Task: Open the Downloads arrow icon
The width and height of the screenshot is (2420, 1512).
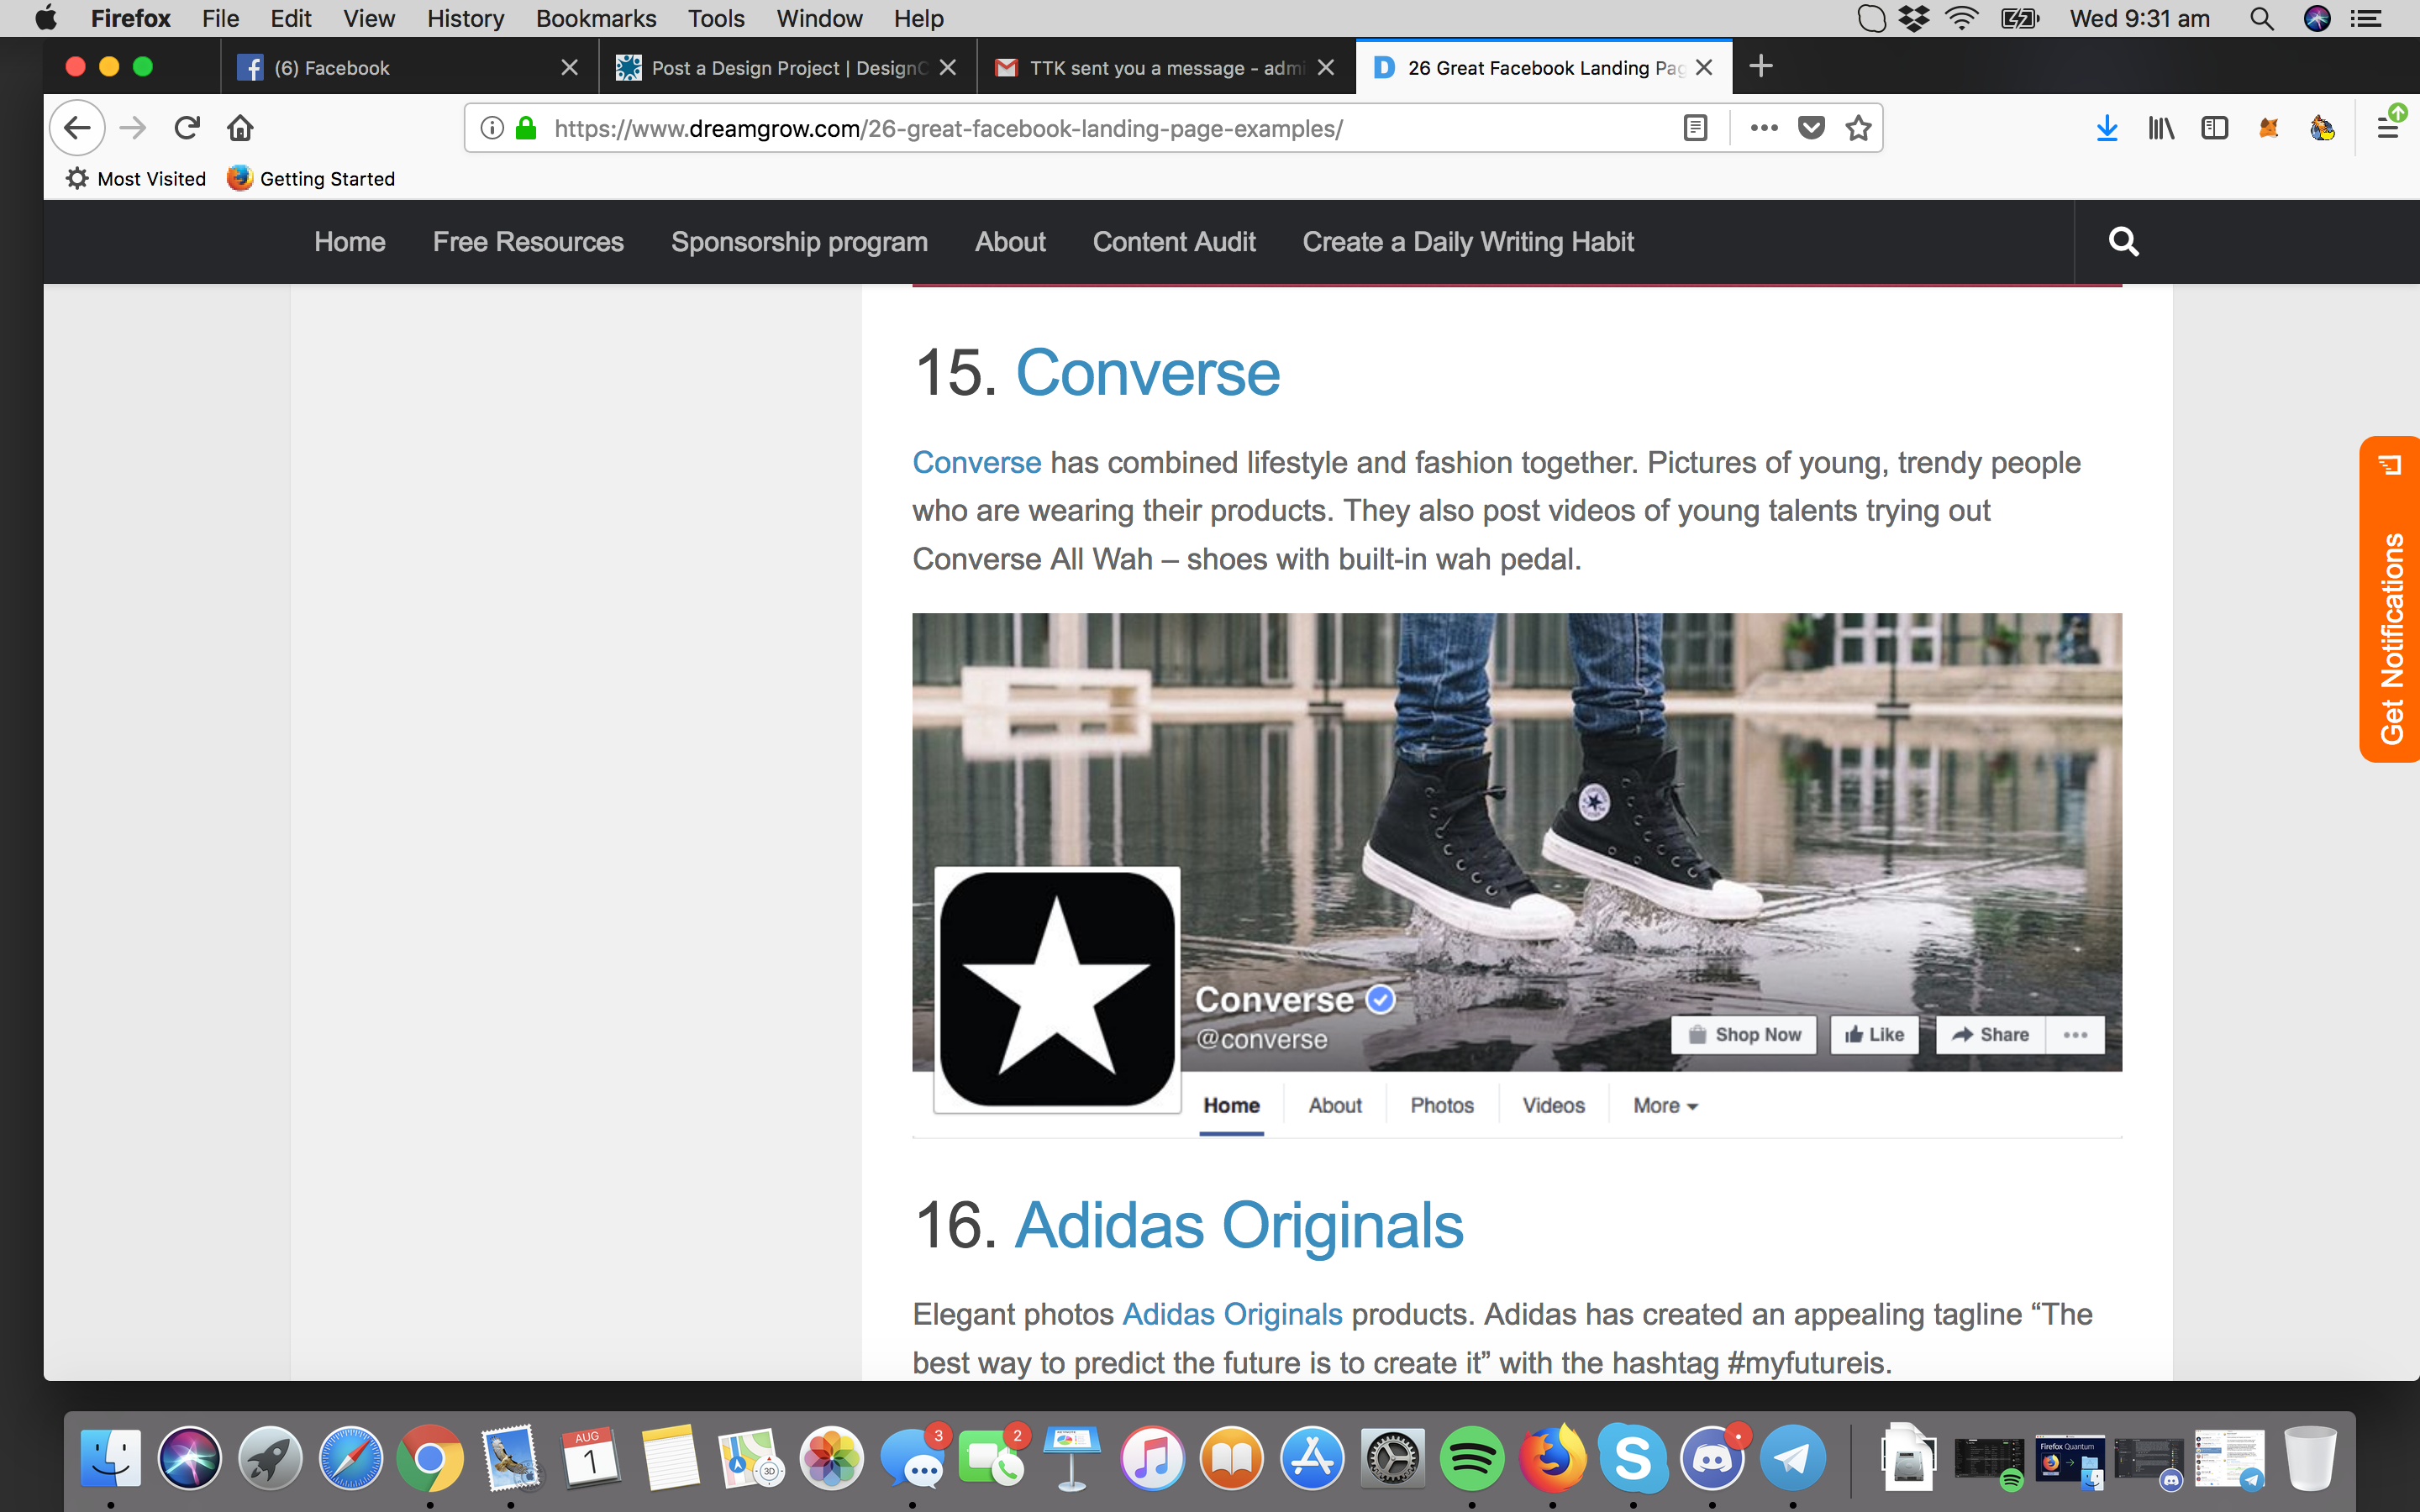Action: click(x=2106, y=128)
